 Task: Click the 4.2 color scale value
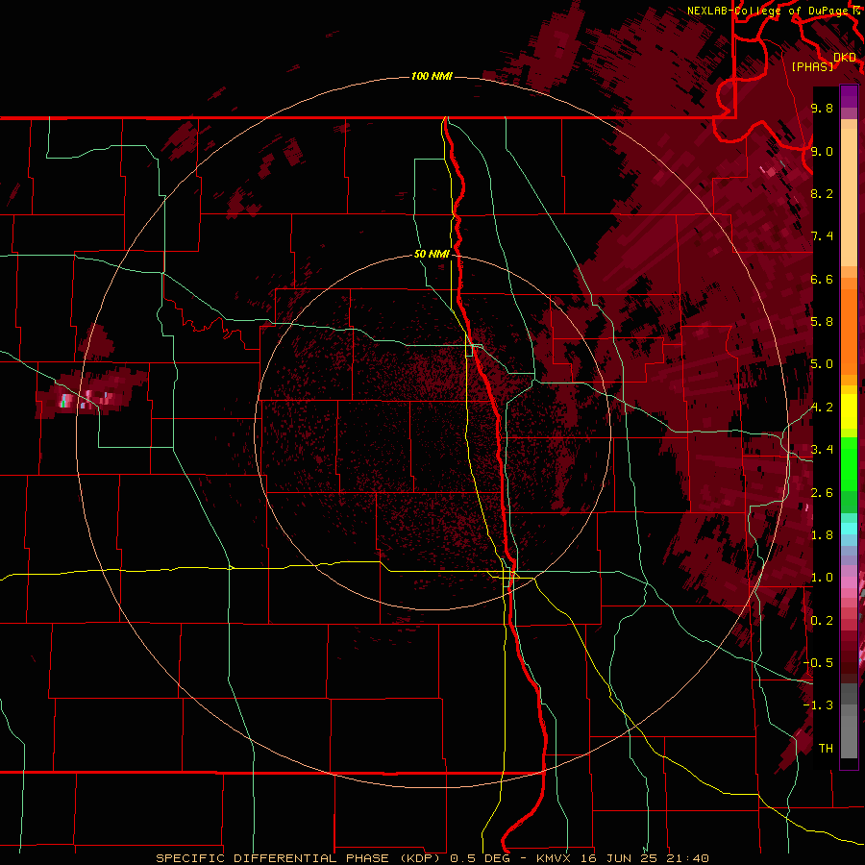pos(822,408)
